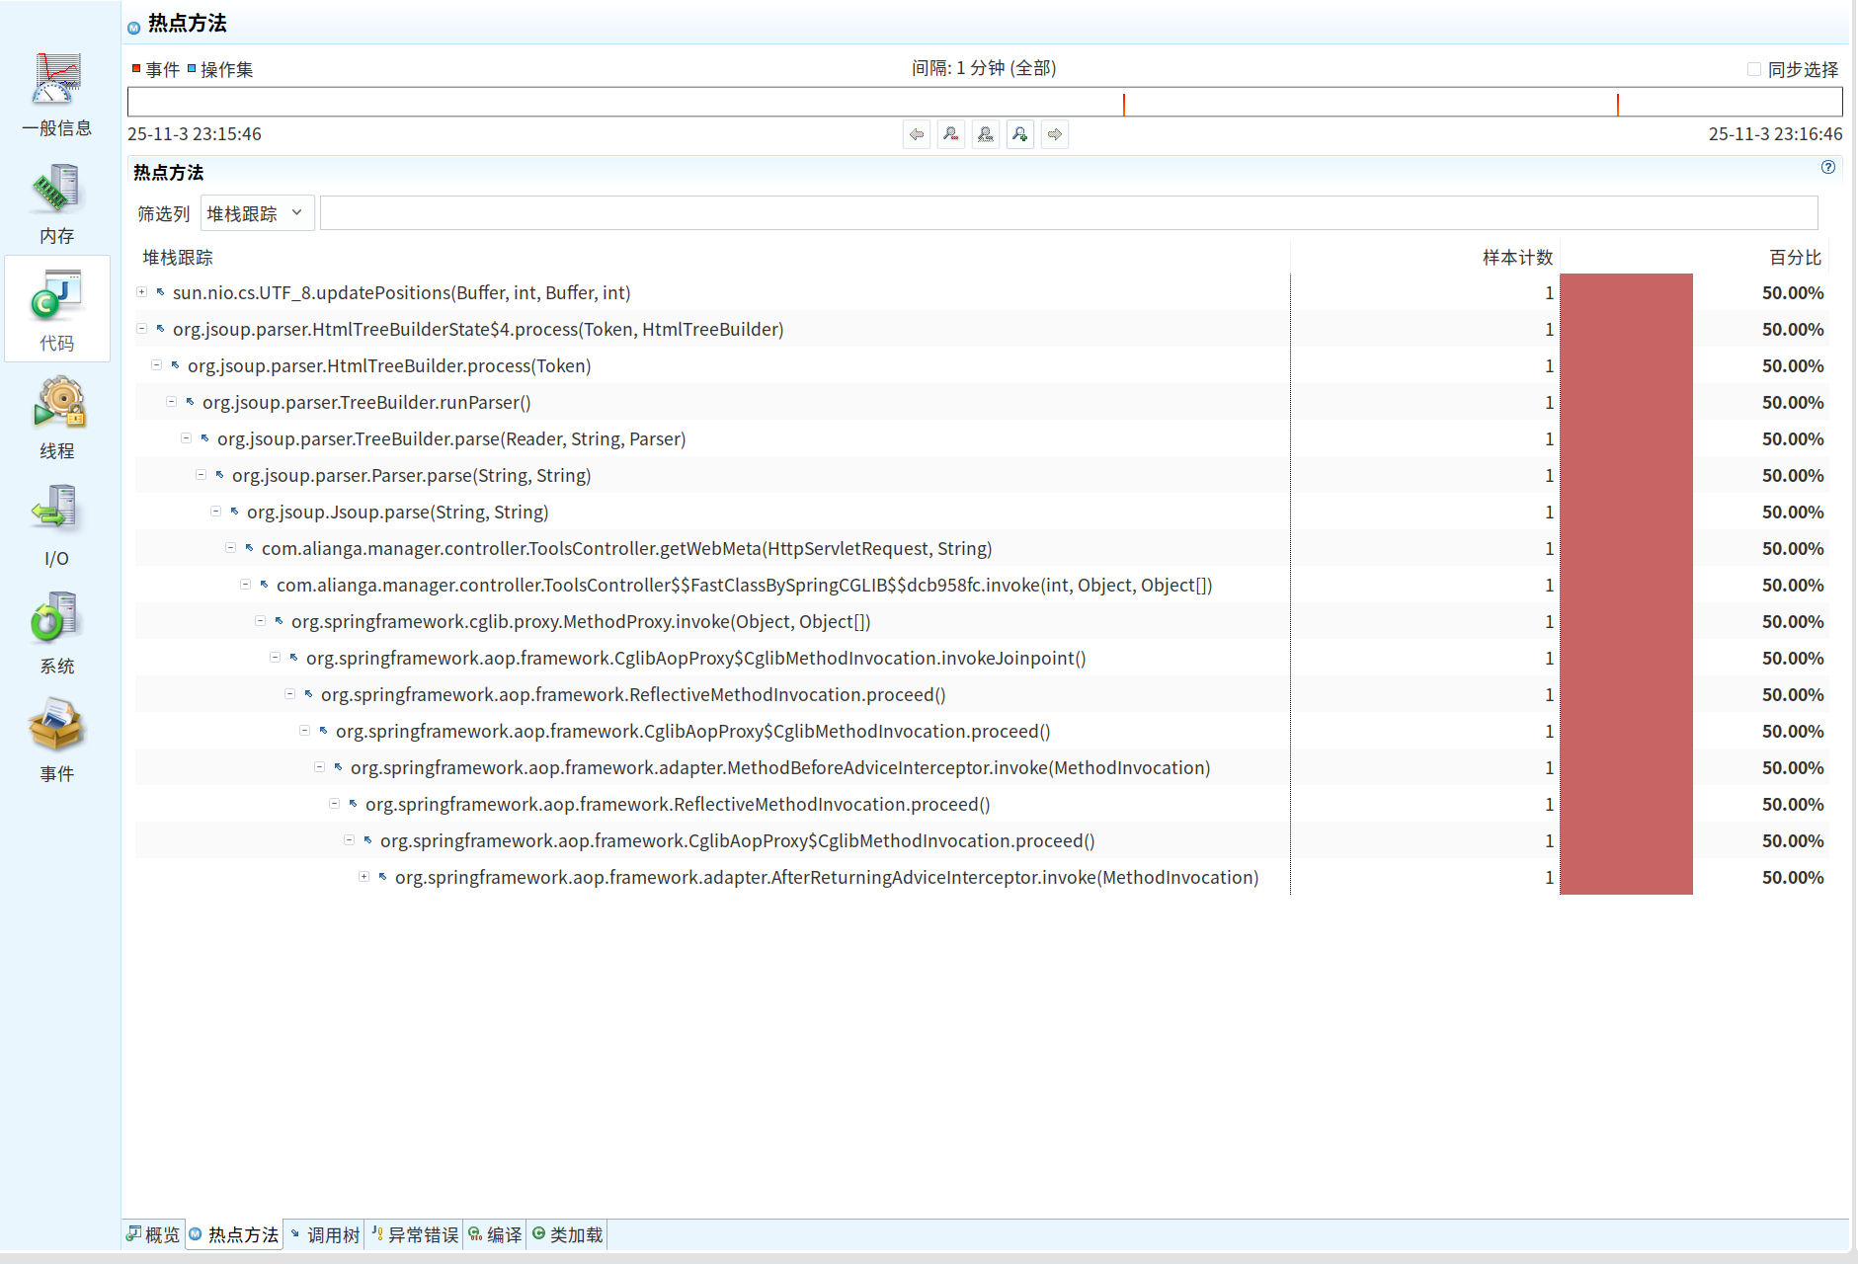This screenshot has height=1264, width=1858.
Task: Click the first red marker on timeline
Action: [x=1124, y=103]
